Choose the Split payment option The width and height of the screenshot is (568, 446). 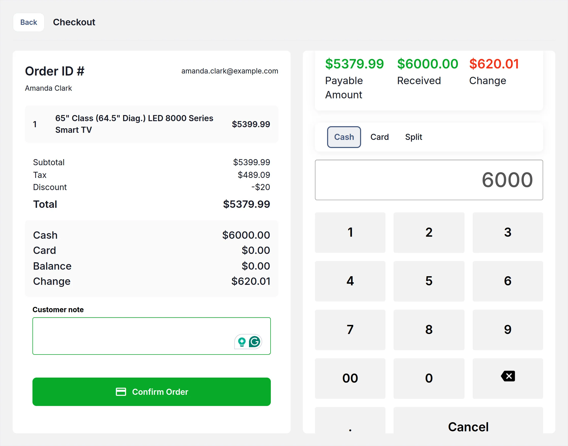coord(413,137)
